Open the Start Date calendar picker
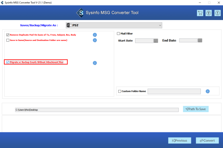Viewport: 223px width, 148px height. click(156, 41)
